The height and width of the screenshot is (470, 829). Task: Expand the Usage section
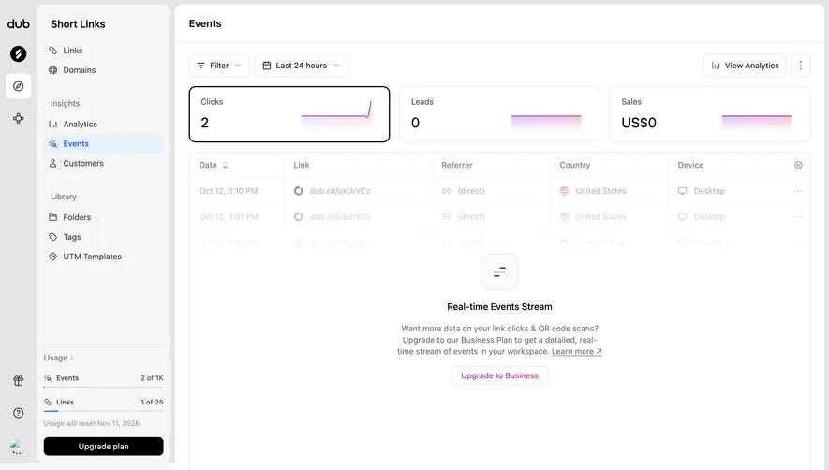pos(59,358)
